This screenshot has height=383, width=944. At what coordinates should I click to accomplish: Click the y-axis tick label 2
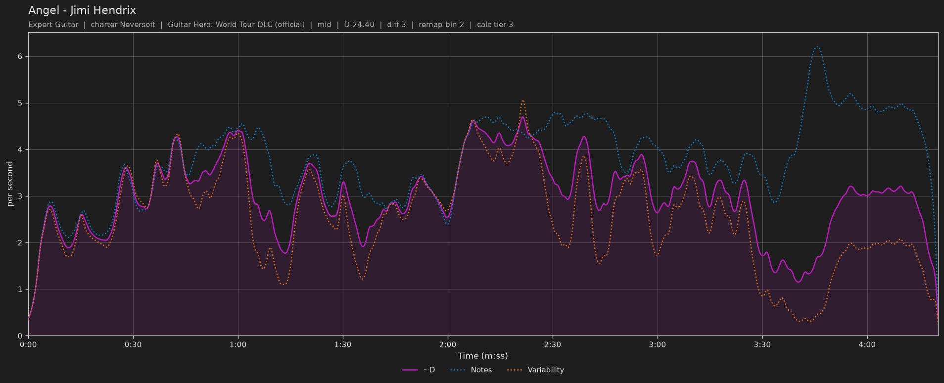(21, 243)
